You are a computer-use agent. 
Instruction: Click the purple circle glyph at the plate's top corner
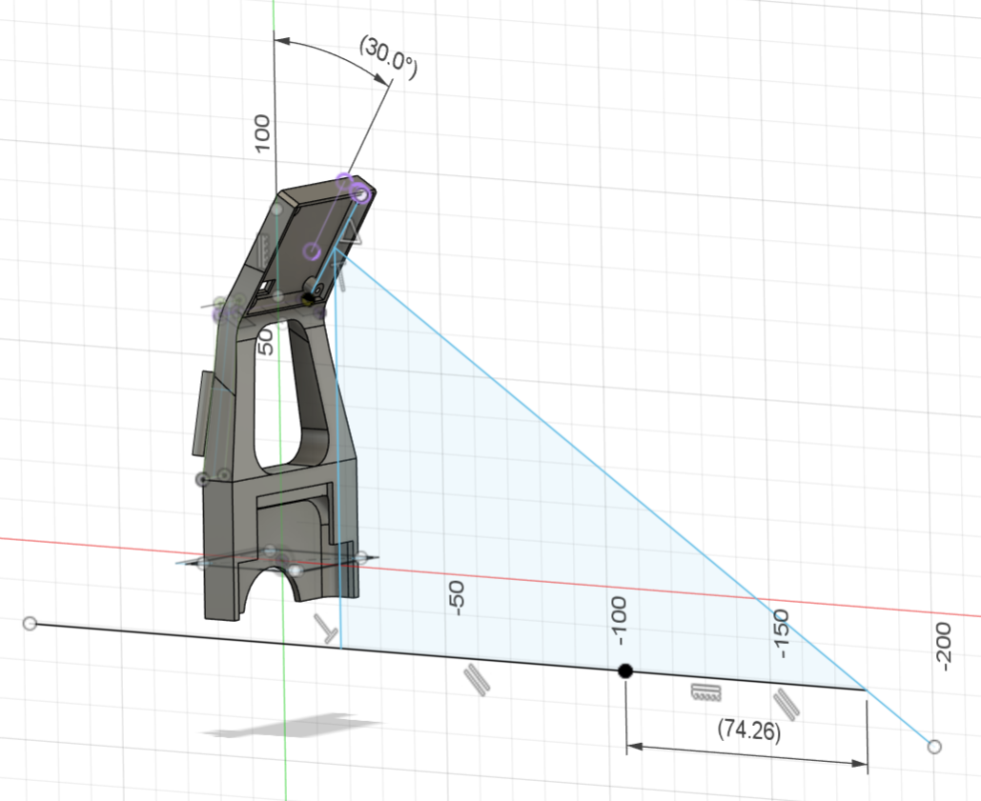(361, 195)
